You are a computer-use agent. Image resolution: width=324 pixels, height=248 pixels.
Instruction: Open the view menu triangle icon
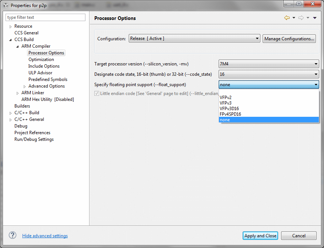pyautogui.click(x=315, y=18)
